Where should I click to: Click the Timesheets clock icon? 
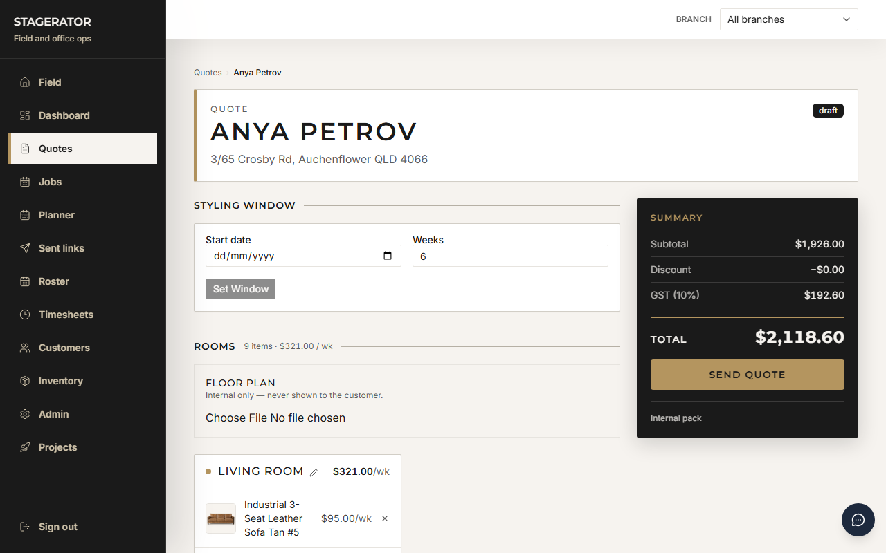(x=25, y=315)
